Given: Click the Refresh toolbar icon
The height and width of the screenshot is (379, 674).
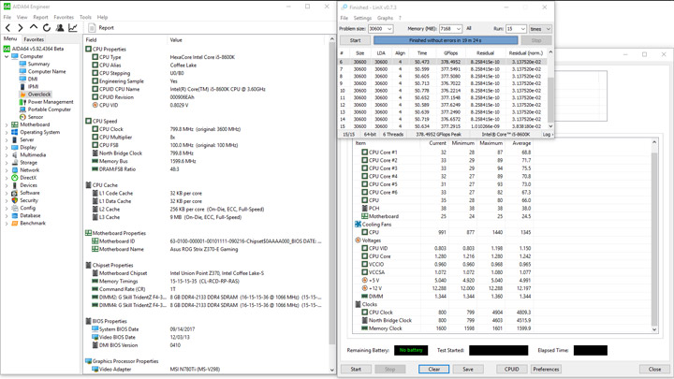Looking at the screenshot, I should (47, 28).
